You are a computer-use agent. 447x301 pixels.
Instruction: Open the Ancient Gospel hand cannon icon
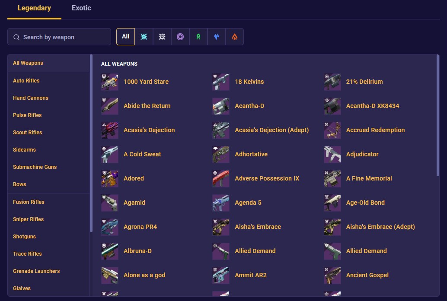pos(332,276)
